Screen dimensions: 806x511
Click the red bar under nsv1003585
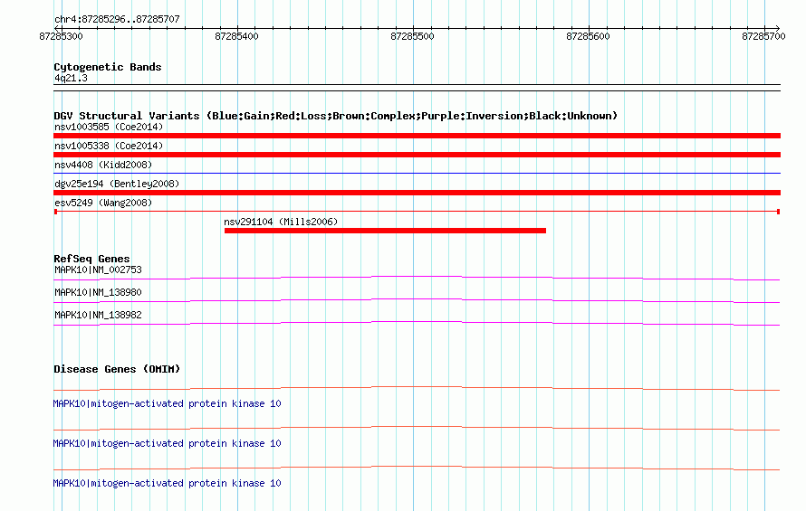click(417, 136)
